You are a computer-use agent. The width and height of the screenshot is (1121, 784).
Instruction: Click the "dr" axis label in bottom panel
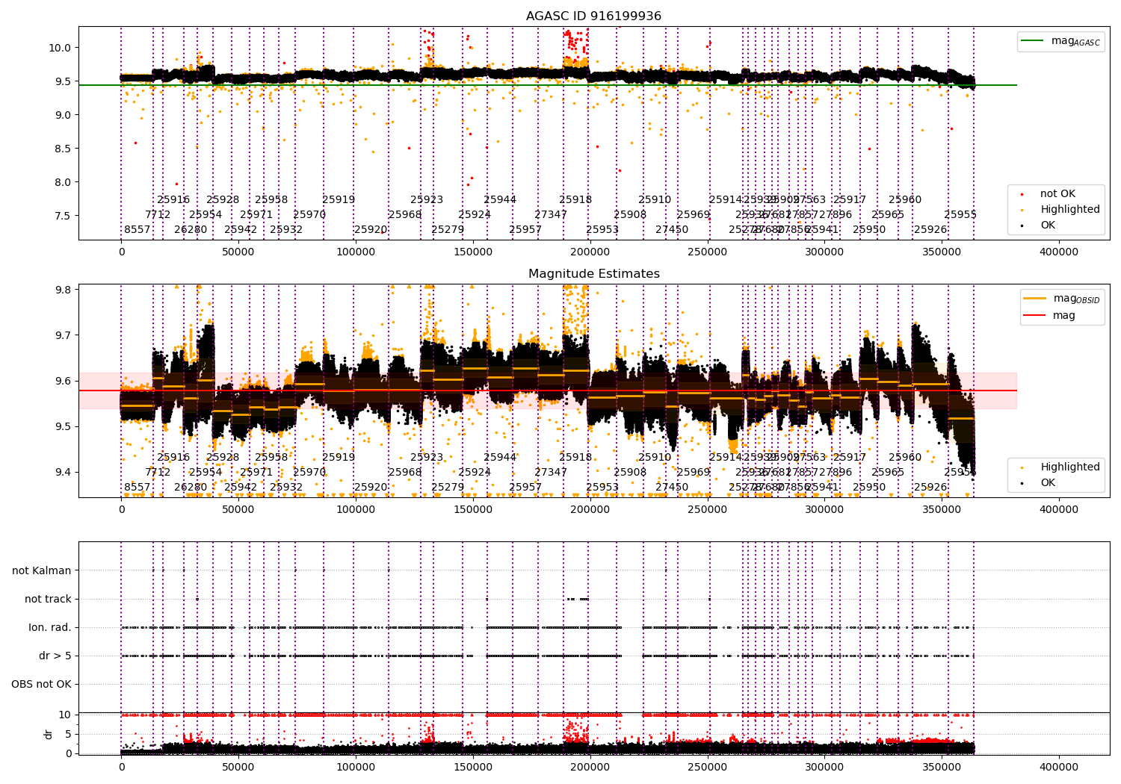[49, 734]
